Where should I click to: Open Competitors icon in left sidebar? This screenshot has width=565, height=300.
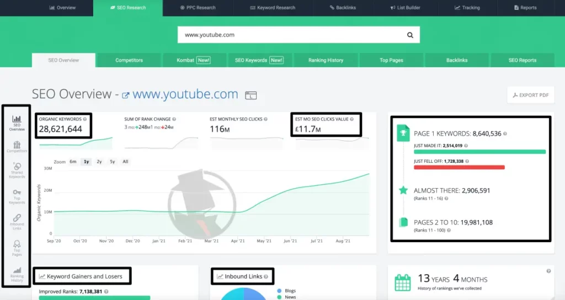[17, 147]
